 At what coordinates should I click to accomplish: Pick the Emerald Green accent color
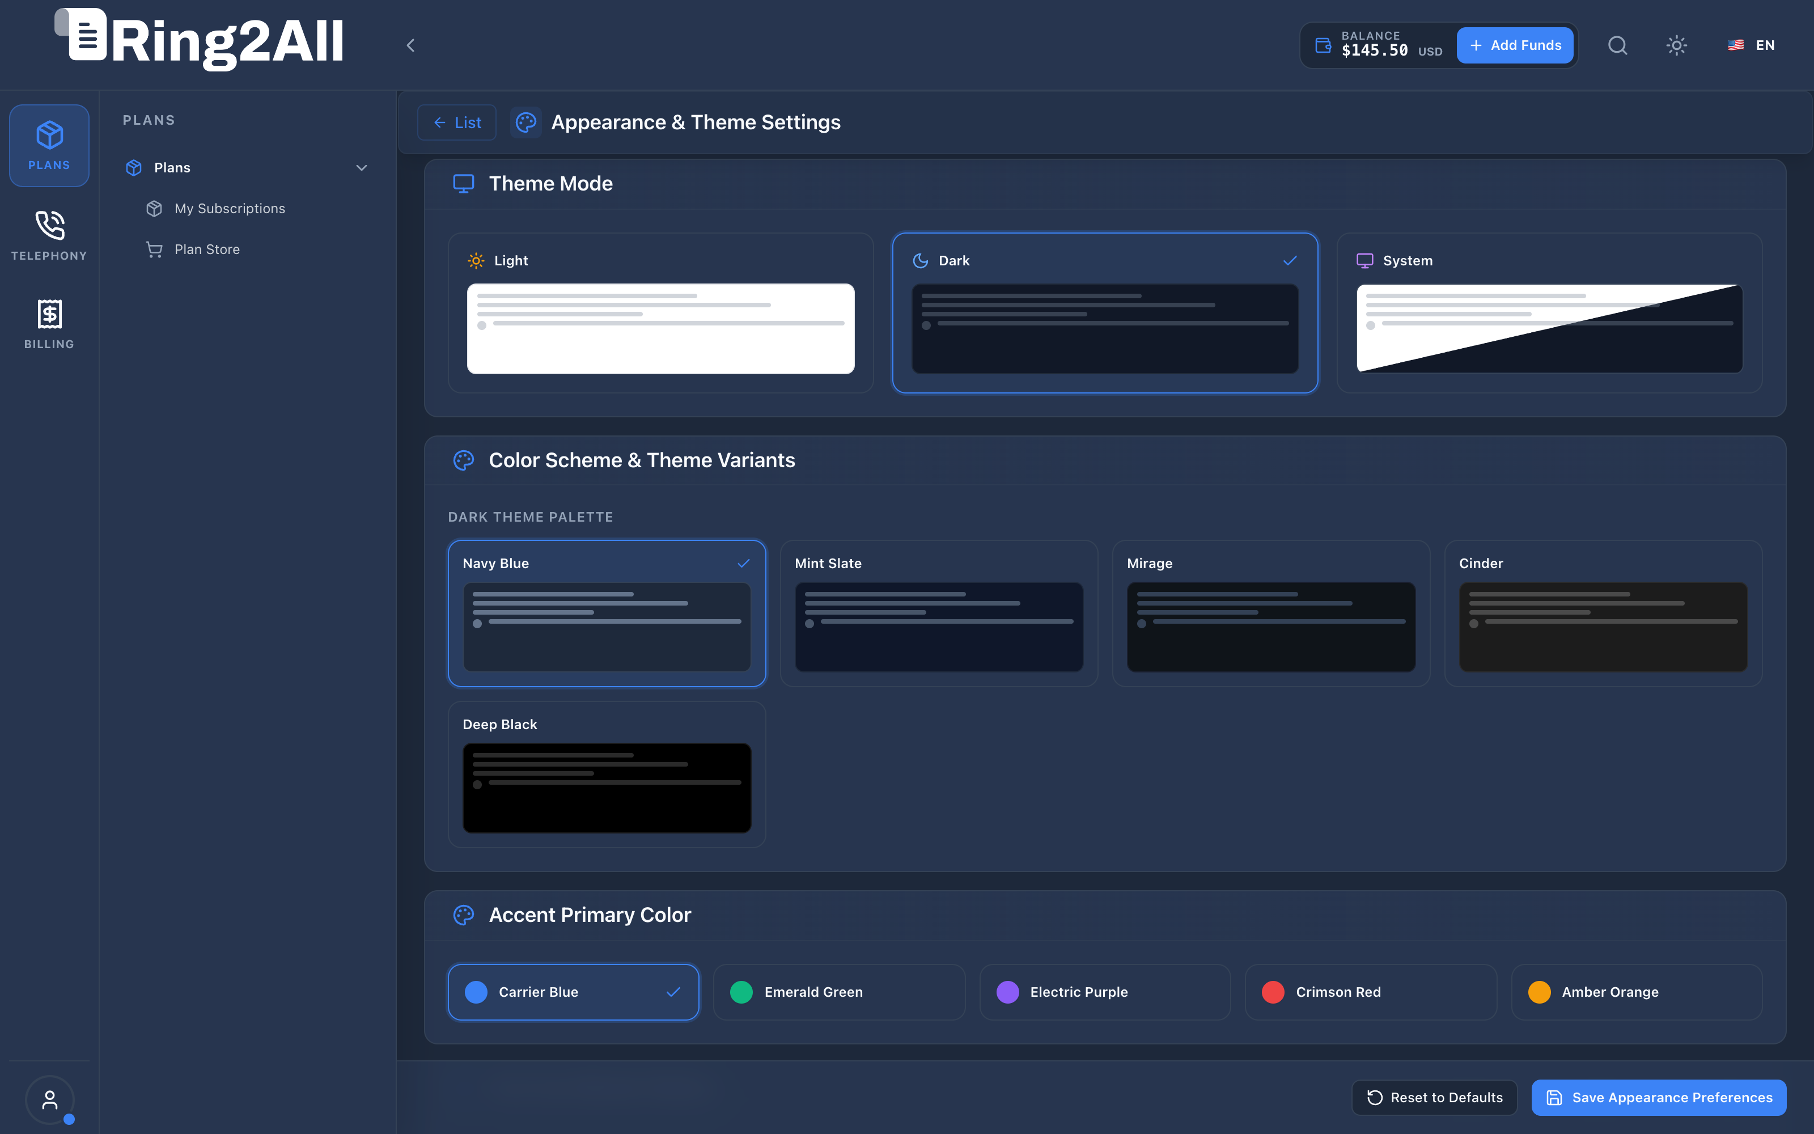pos(840,992)
